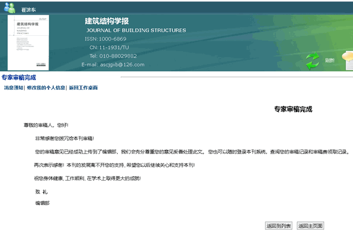This screenshot has width=353, height=234.
Task: Click the 再次表示感谢 sentence
Action: coord(114,165)
